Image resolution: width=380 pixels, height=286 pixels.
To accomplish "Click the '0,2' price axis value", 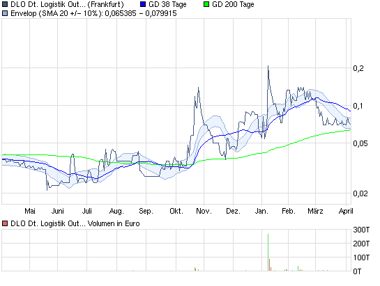I will (358, 68).
